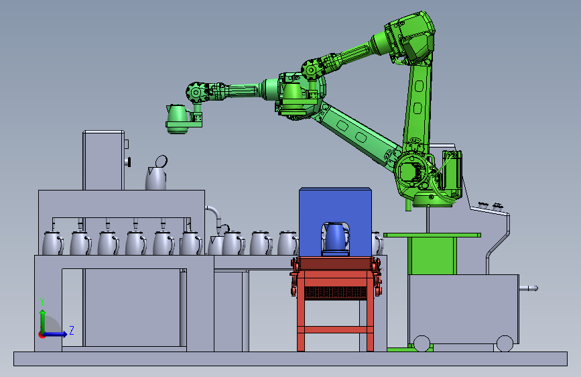
Task: Select the left wheel of the gray cart
Action: tap(422, 343)
